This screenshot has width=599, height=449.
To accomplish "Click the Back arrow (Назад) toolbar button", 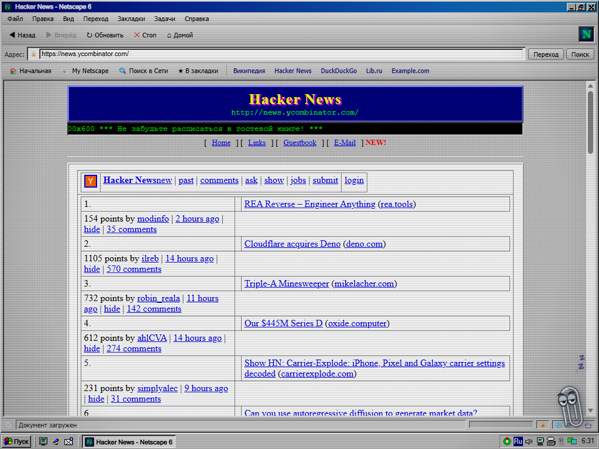I will pyautogui.click(x=22, y=35).
